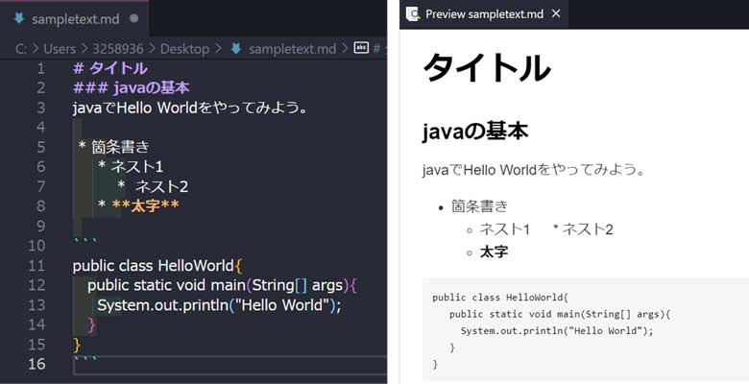
Task: Close the Preview sampletext.md tab
Action: (556, 13)
